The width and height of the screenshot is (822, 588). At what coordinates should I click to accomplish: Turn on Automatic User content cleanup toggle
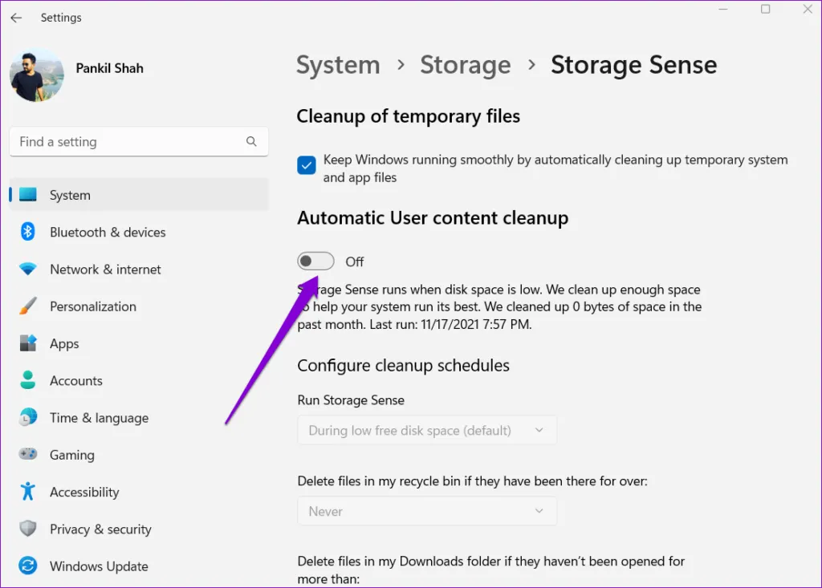tap(315, 262)
